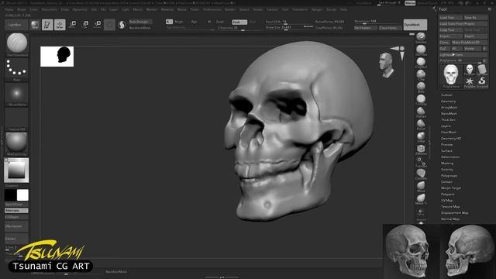Select the Cylinder3D tool thumbnail
496x279 pixels.
482,69
